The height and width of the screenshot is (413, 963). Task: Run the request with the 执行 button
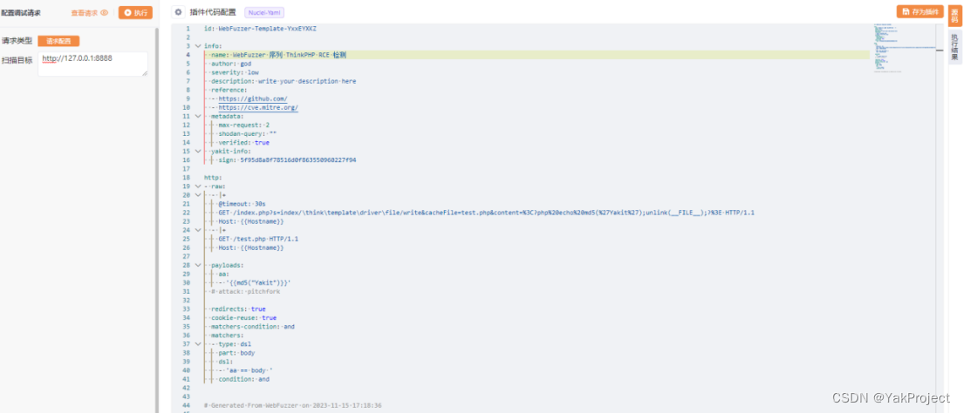(x=135, y=12)
